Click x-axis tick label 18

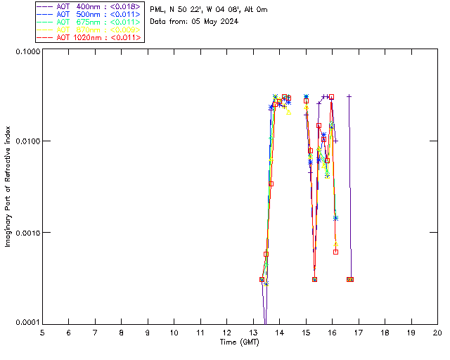coord(385,333)
